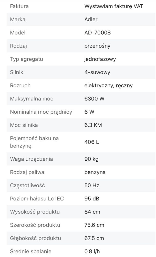Tap Poziom hałasu Lc IEC label
The height and width of the screenshot is (257, 156).
point(37,199)
